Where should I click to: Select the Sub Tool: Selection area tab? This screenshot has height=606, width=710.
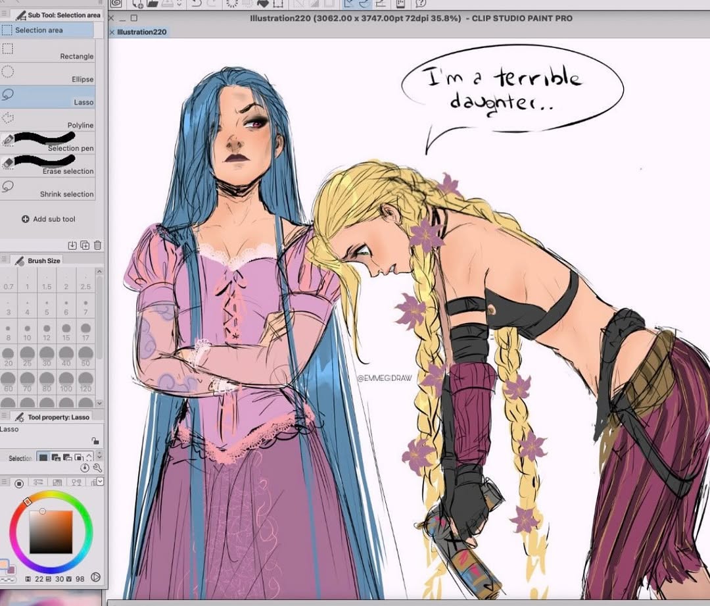(x=57, y=15)
